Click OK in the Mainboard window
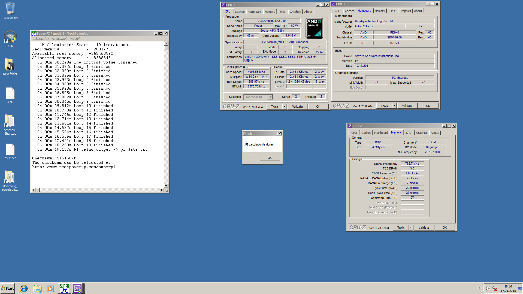The width and height of the screenshot is (523, 294). 428,106
